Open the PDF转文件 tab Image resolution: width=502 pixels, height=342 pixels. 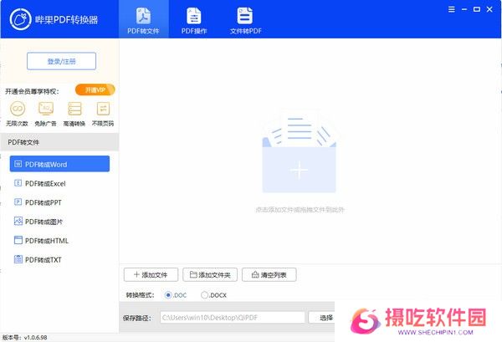pos(143,20)
